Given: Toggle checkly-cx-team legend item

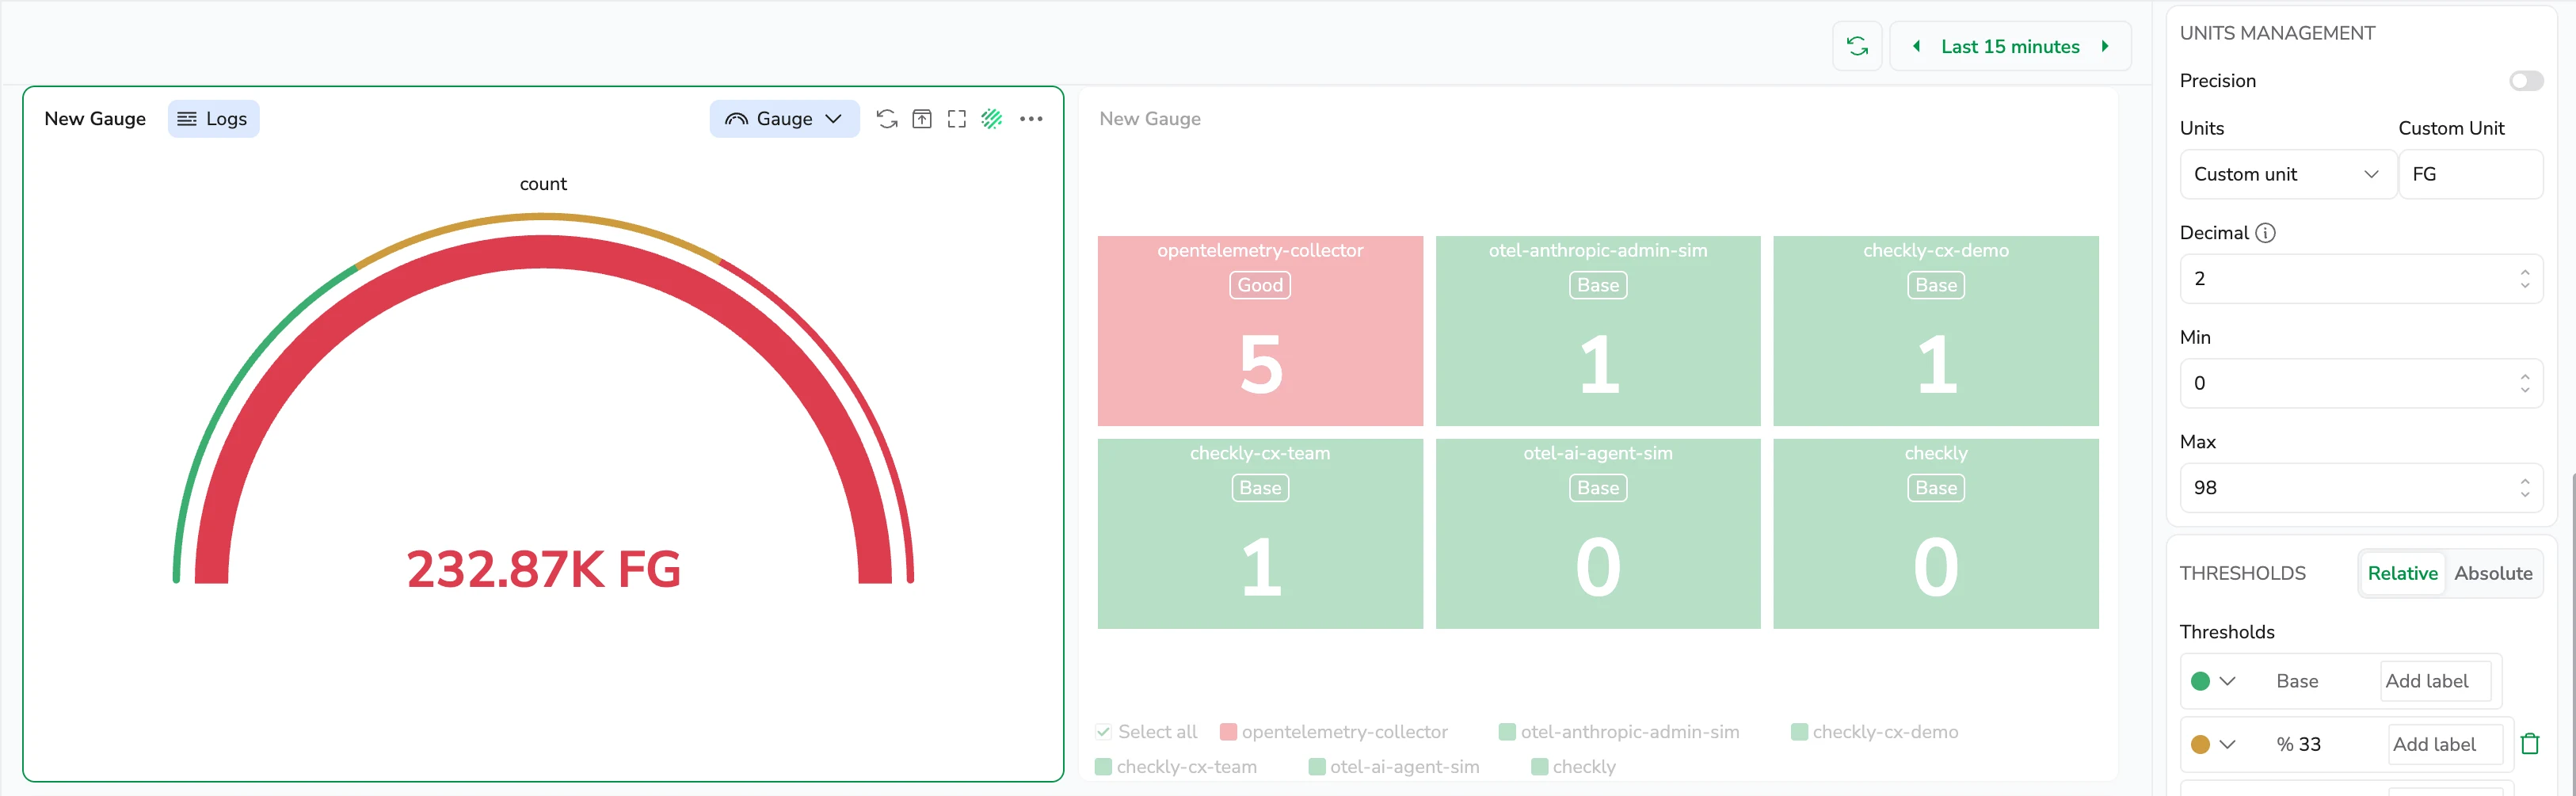Looking at the screenshot, I should pos(1176,767).
